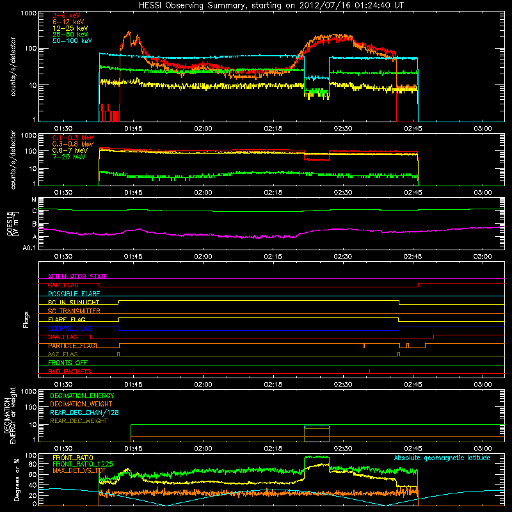Screen dimensions: 512x512
Task: Select the DECIMATION_WEIGHT legend label
Action: coord(81,404)
